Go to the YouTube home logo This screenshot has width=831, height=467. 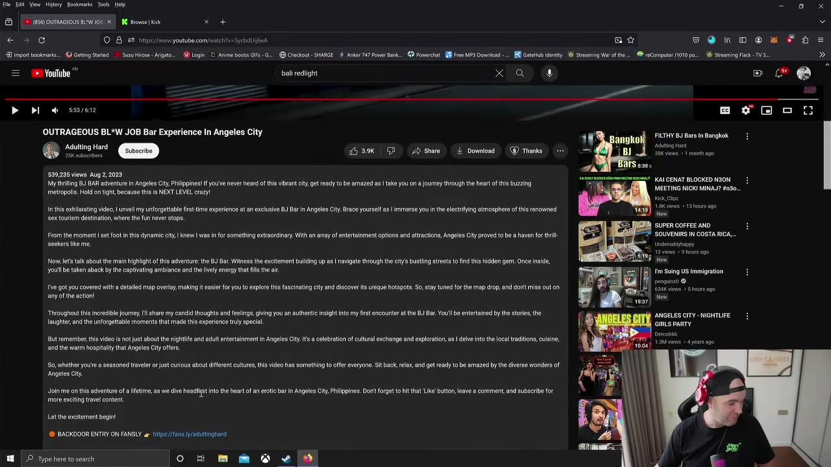point(51,73)
